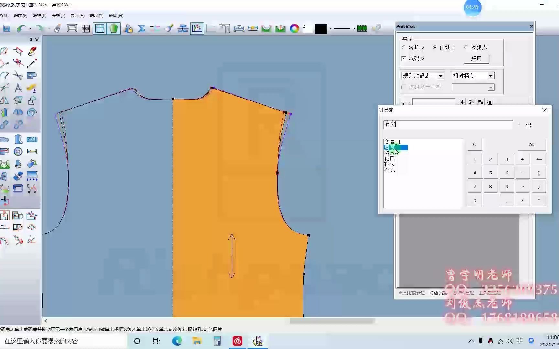Click the 采用 button in 点放码表
559x349 pixels.
(x=476, y=58)
